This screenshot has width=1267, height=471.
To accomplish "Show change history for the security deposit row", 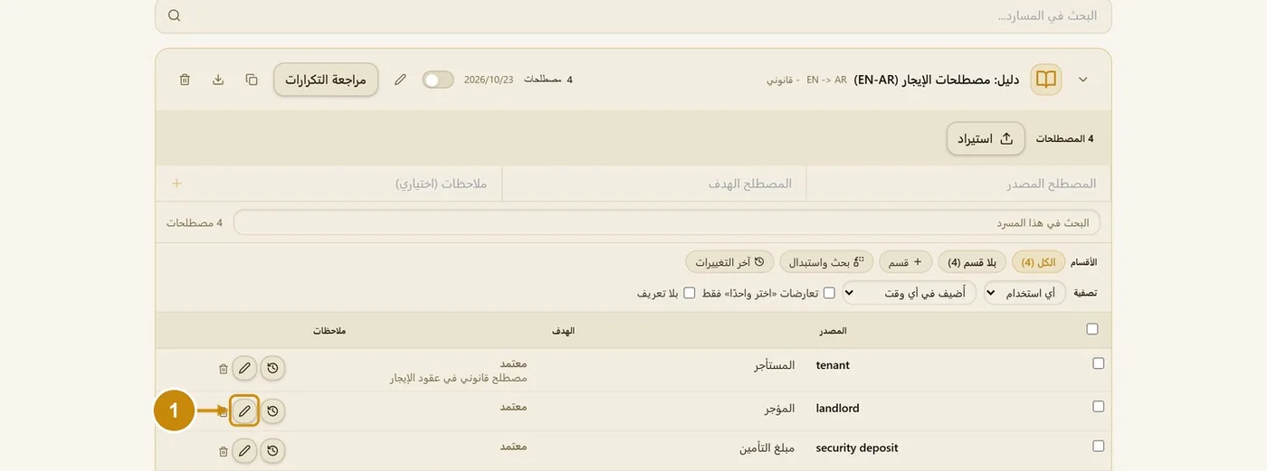I will pos(272,450).
